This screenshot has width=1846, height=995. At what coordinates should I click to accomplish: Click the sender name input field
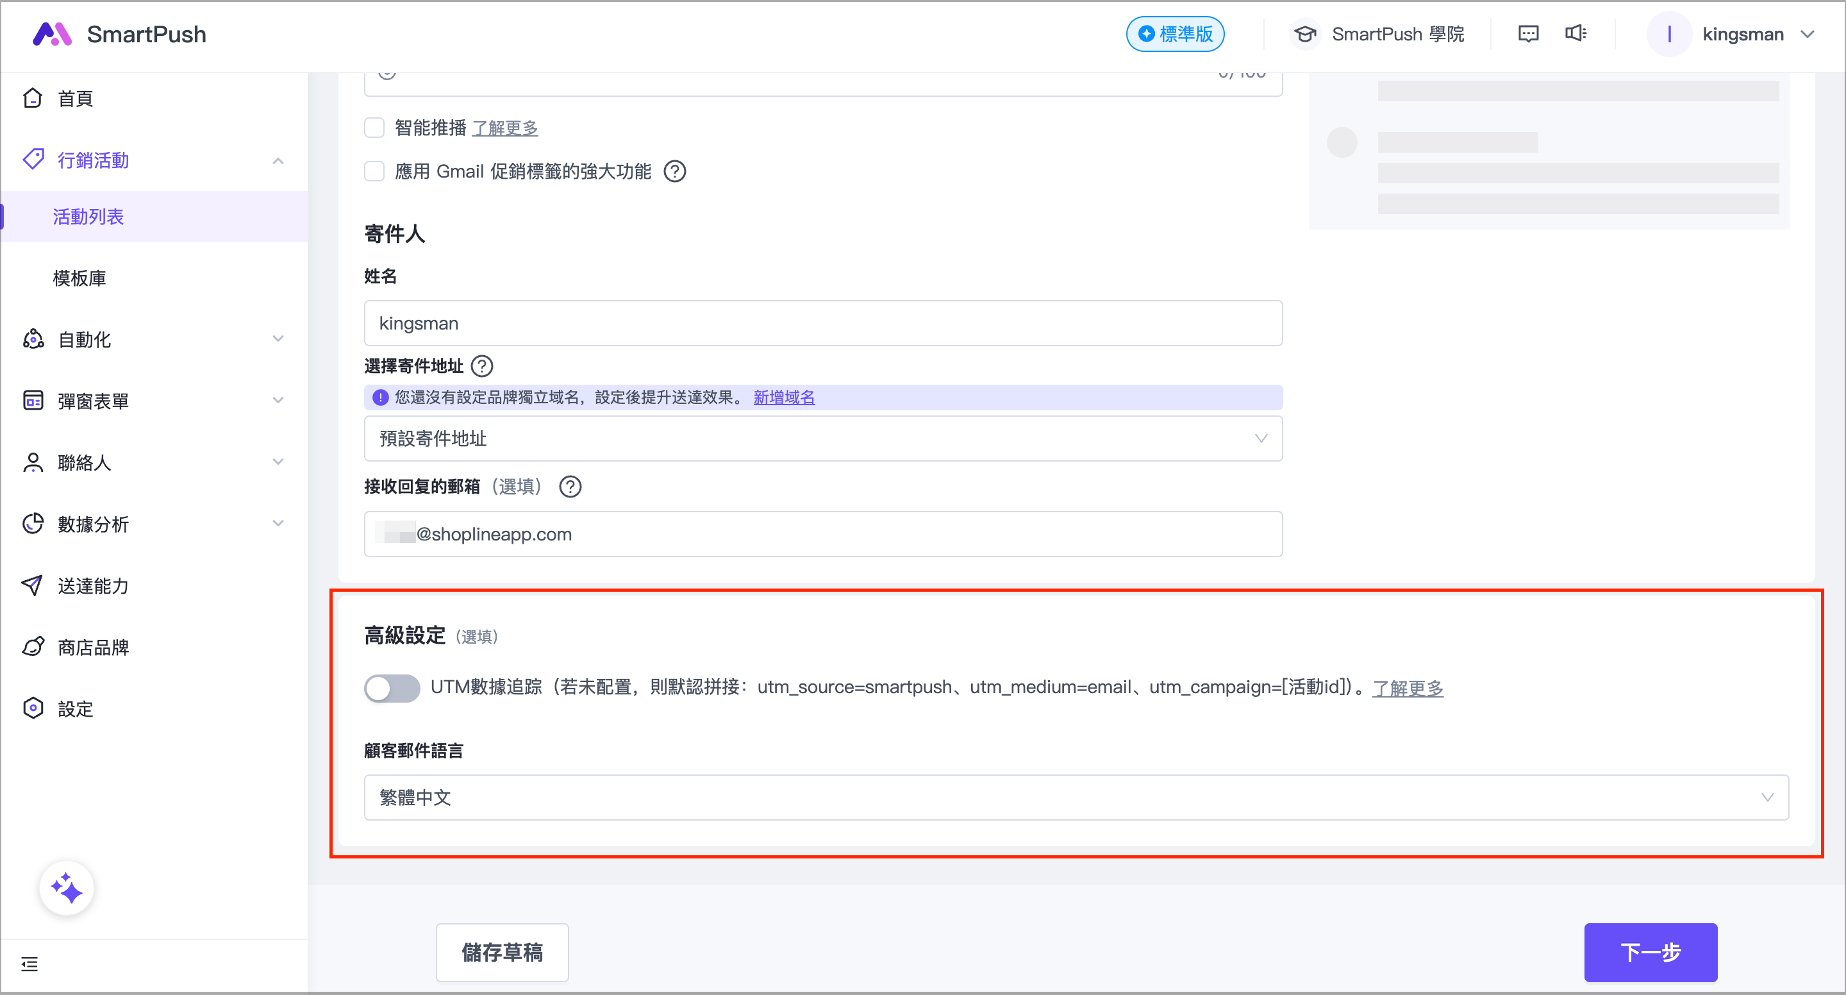click(x=824, y=323)
